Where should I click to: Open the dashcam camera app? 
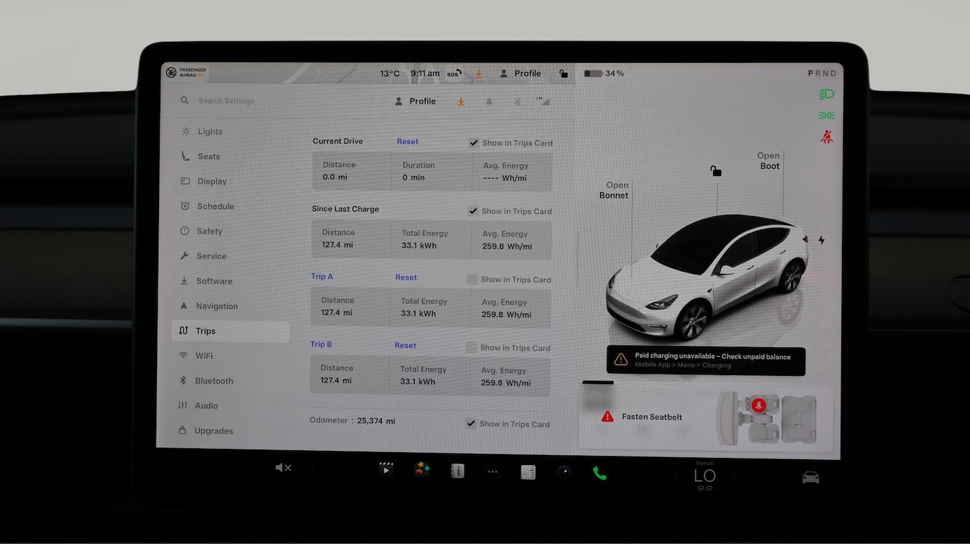tap(564, 472)
